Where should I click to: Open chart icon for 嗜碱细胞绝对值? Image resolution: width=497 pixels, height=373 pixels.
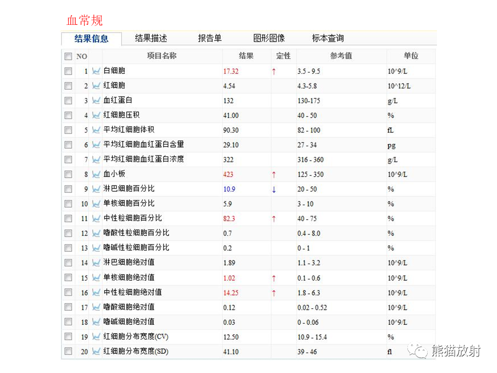(96, 322)
